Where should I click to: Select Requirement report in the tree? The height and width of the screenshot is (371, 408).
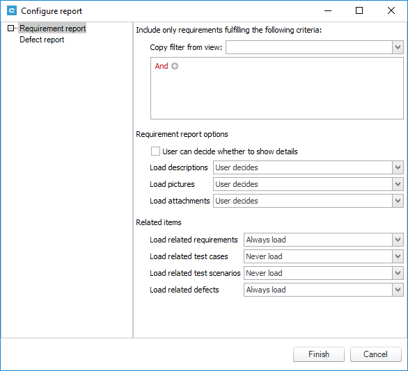pos(52,28)
